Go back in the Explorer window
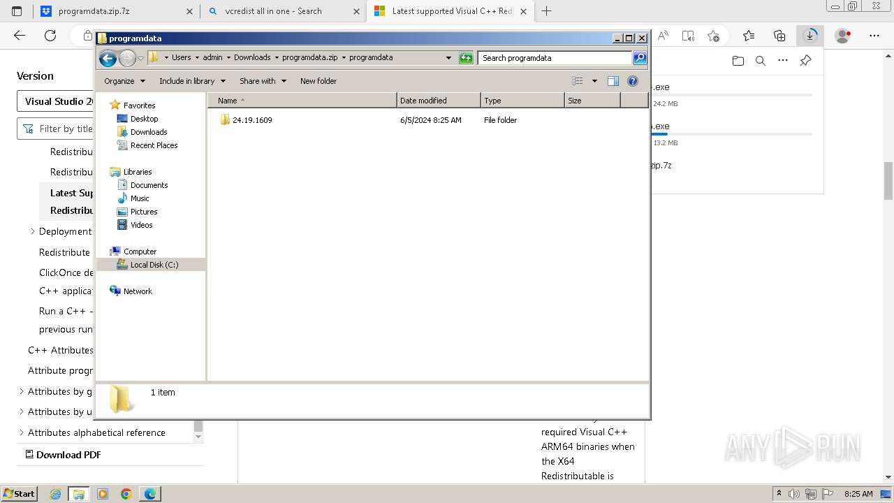 click(x=108, y=58)
